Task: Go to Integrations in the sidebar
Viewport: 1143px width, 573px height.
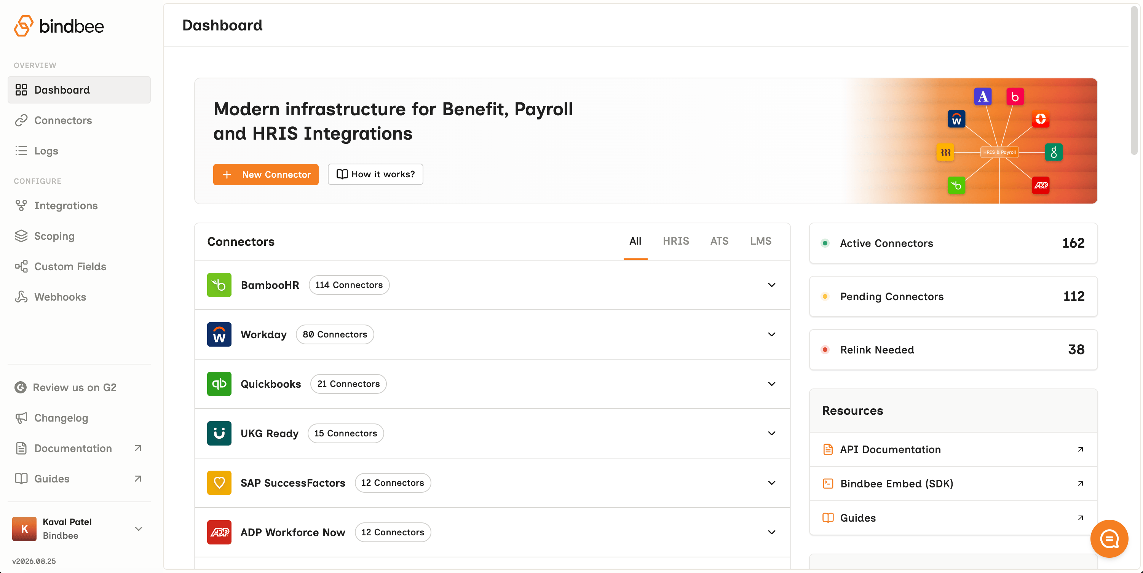Action: 79,205
